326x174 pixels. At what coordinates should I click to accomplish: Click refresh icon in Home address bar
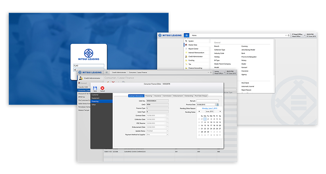pos(289,35)
